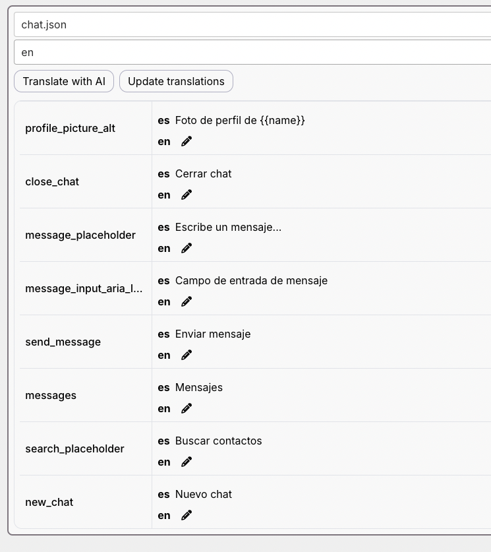Viewport: 491px width, 552px height.
Task: Select the profile_picture_alt key
Action: 70,128
